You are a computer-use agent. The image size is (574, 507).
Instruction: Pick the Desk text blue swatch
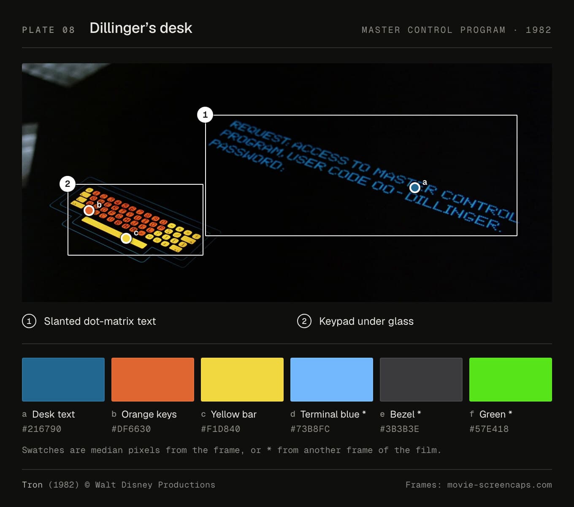(x=63, y=380)
